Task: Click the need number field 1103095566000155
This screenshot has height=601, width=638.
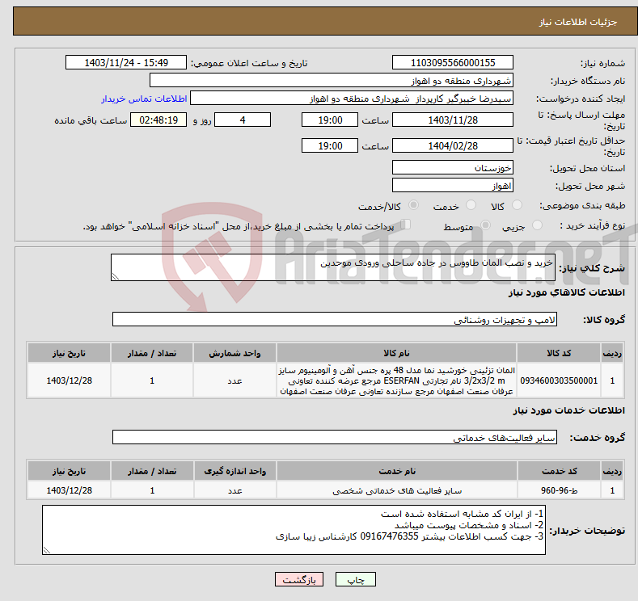Action: click(x=453, y=62)
